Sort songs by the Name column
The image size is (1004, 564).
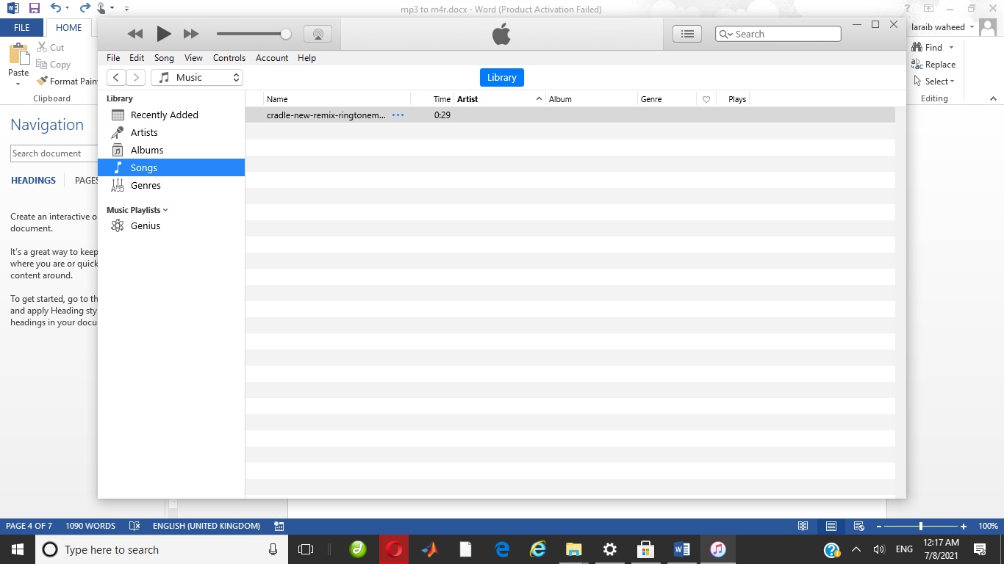(x=337, y=99)
